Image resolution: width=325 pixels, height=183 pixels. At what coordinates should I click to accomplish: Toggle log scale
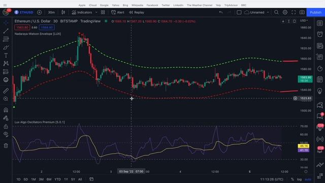[299, 179]
